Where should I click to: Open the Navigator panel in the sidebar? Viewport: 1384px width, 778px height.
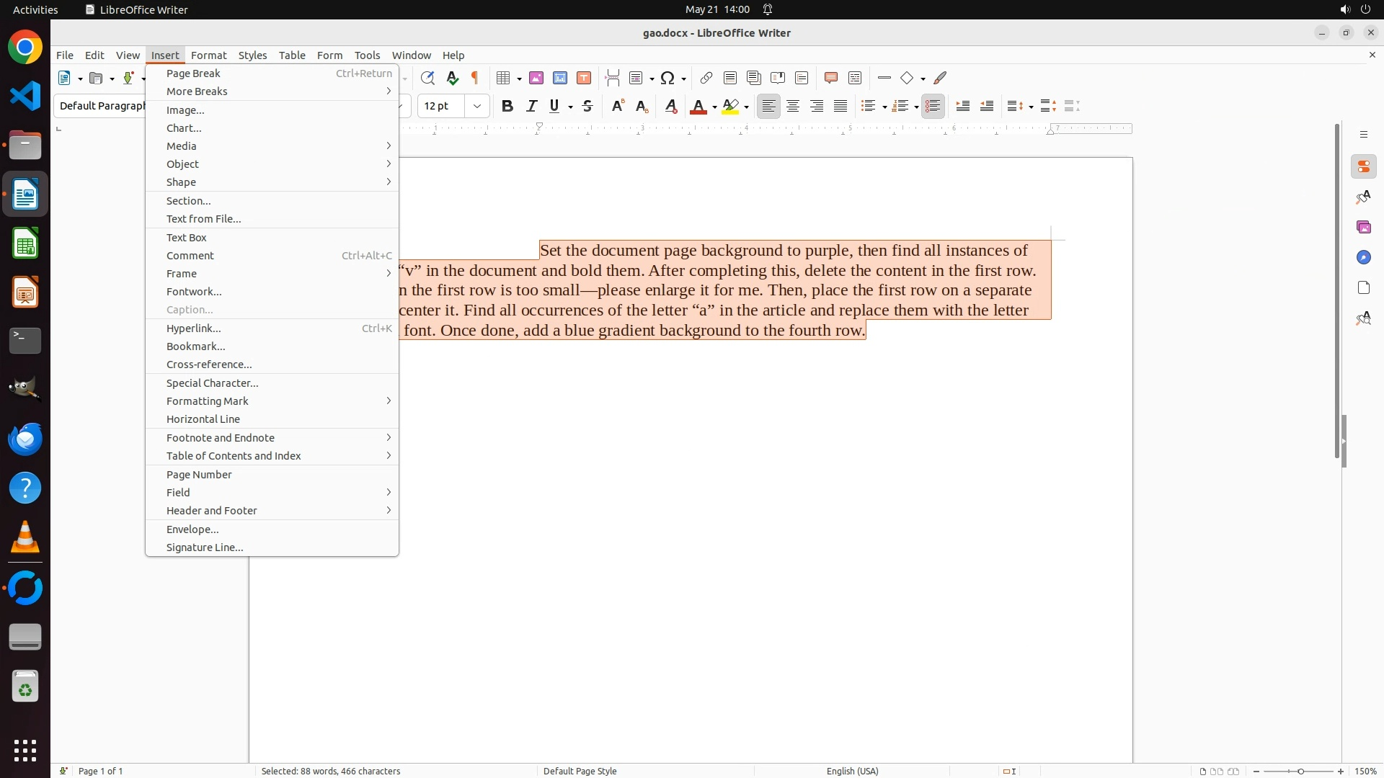1363,257
